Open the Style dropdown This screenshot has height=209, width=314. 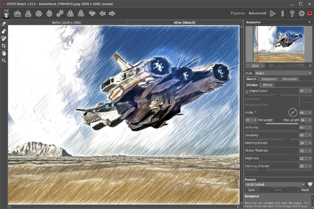(x=283, y=73)
